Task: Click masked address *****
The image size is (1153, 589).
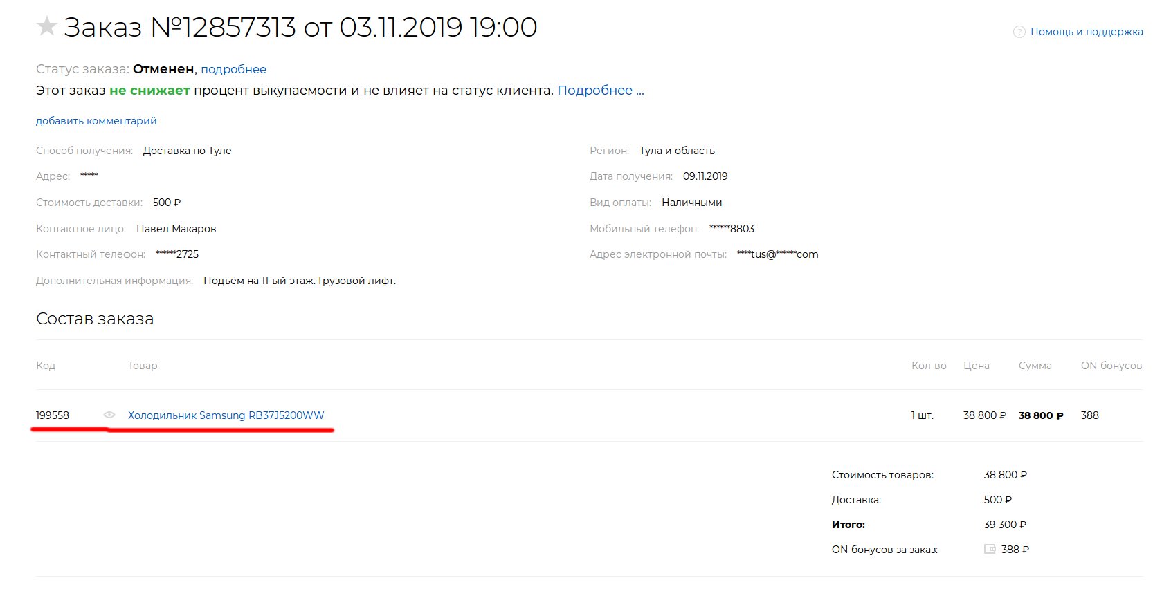Action: pyautogui.click(x=89, y=176)
